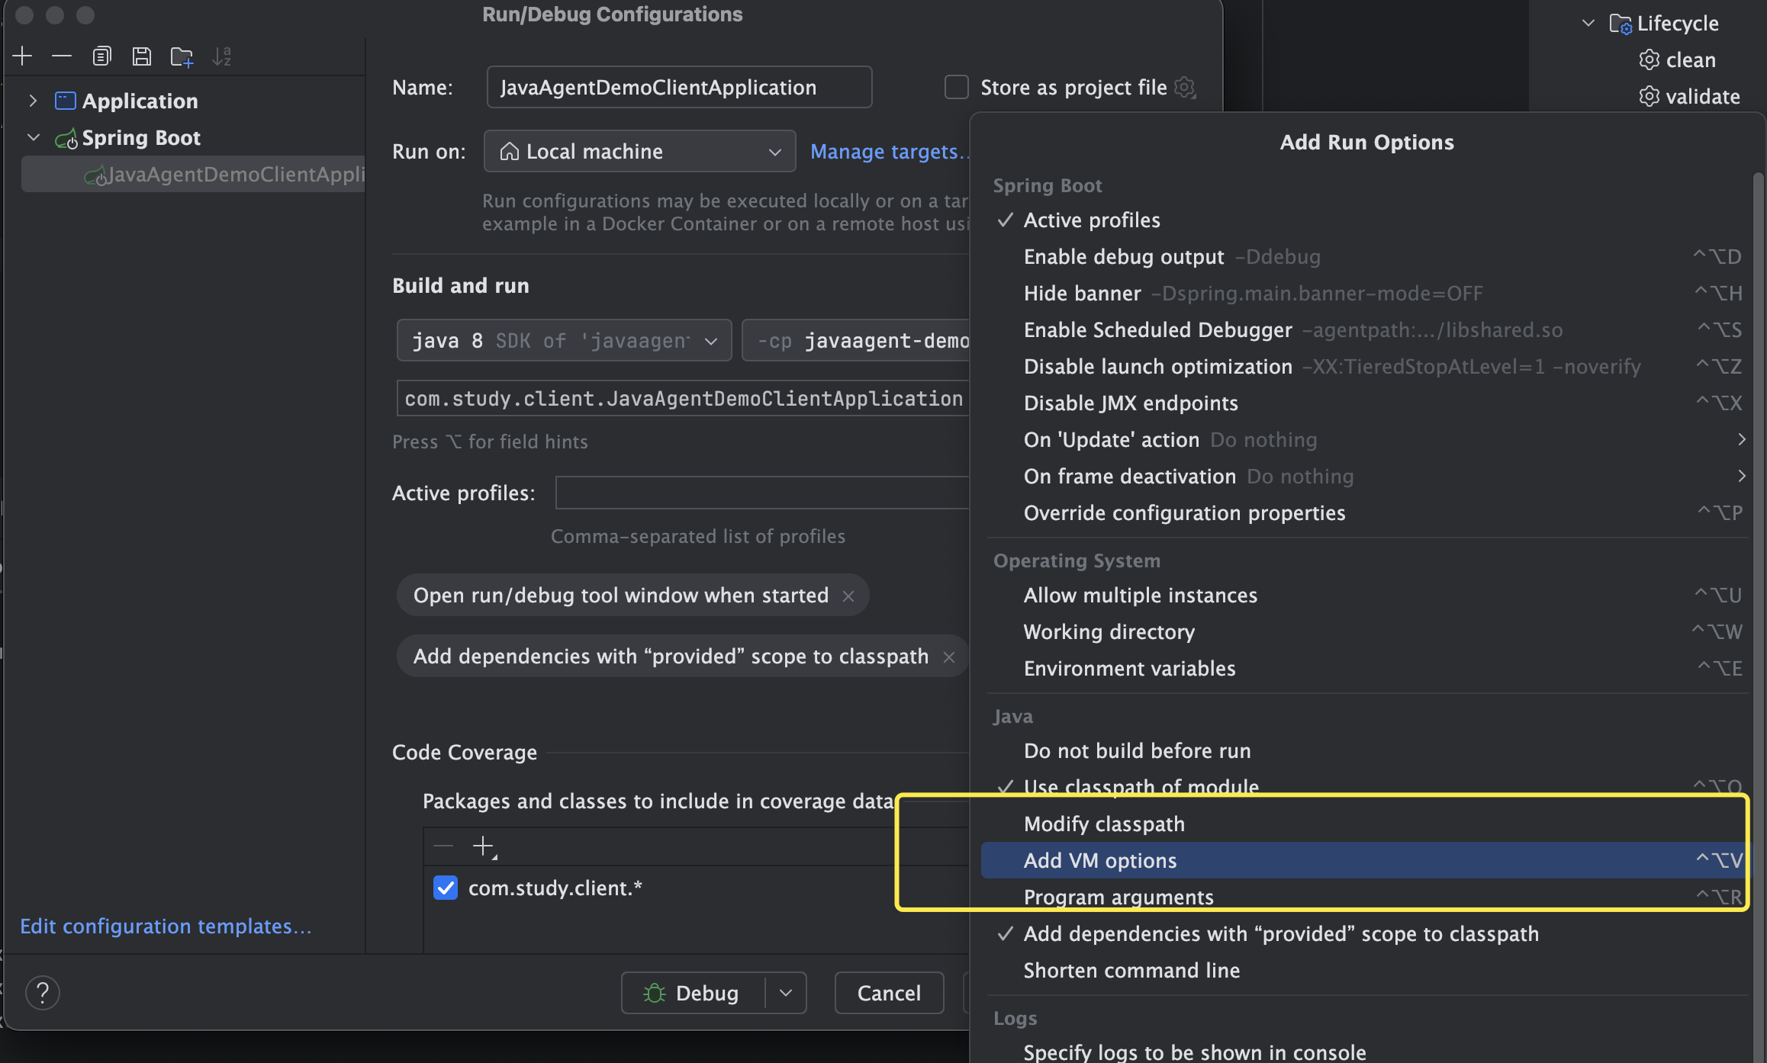Click the Copy Configuration icon

pos(101,56)
